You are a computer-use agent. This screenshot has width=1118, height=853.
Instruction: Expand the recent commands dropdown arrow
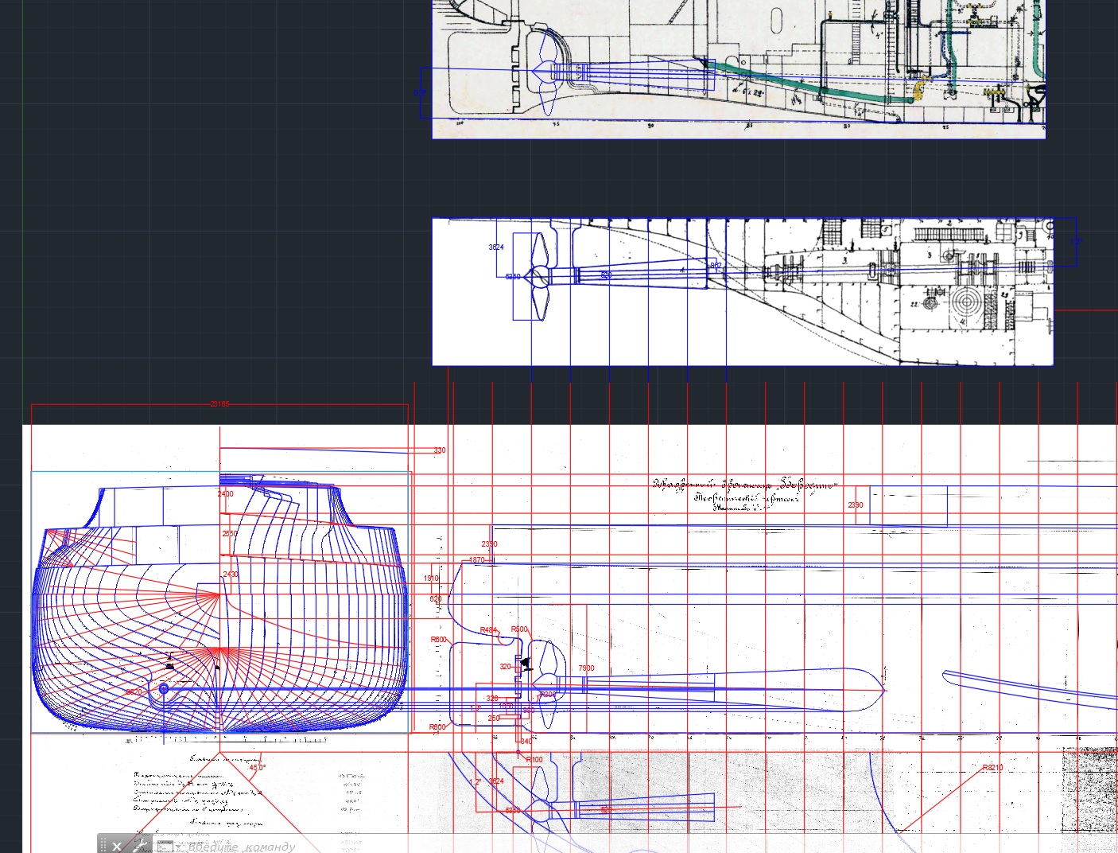click(x=178, y=847)
